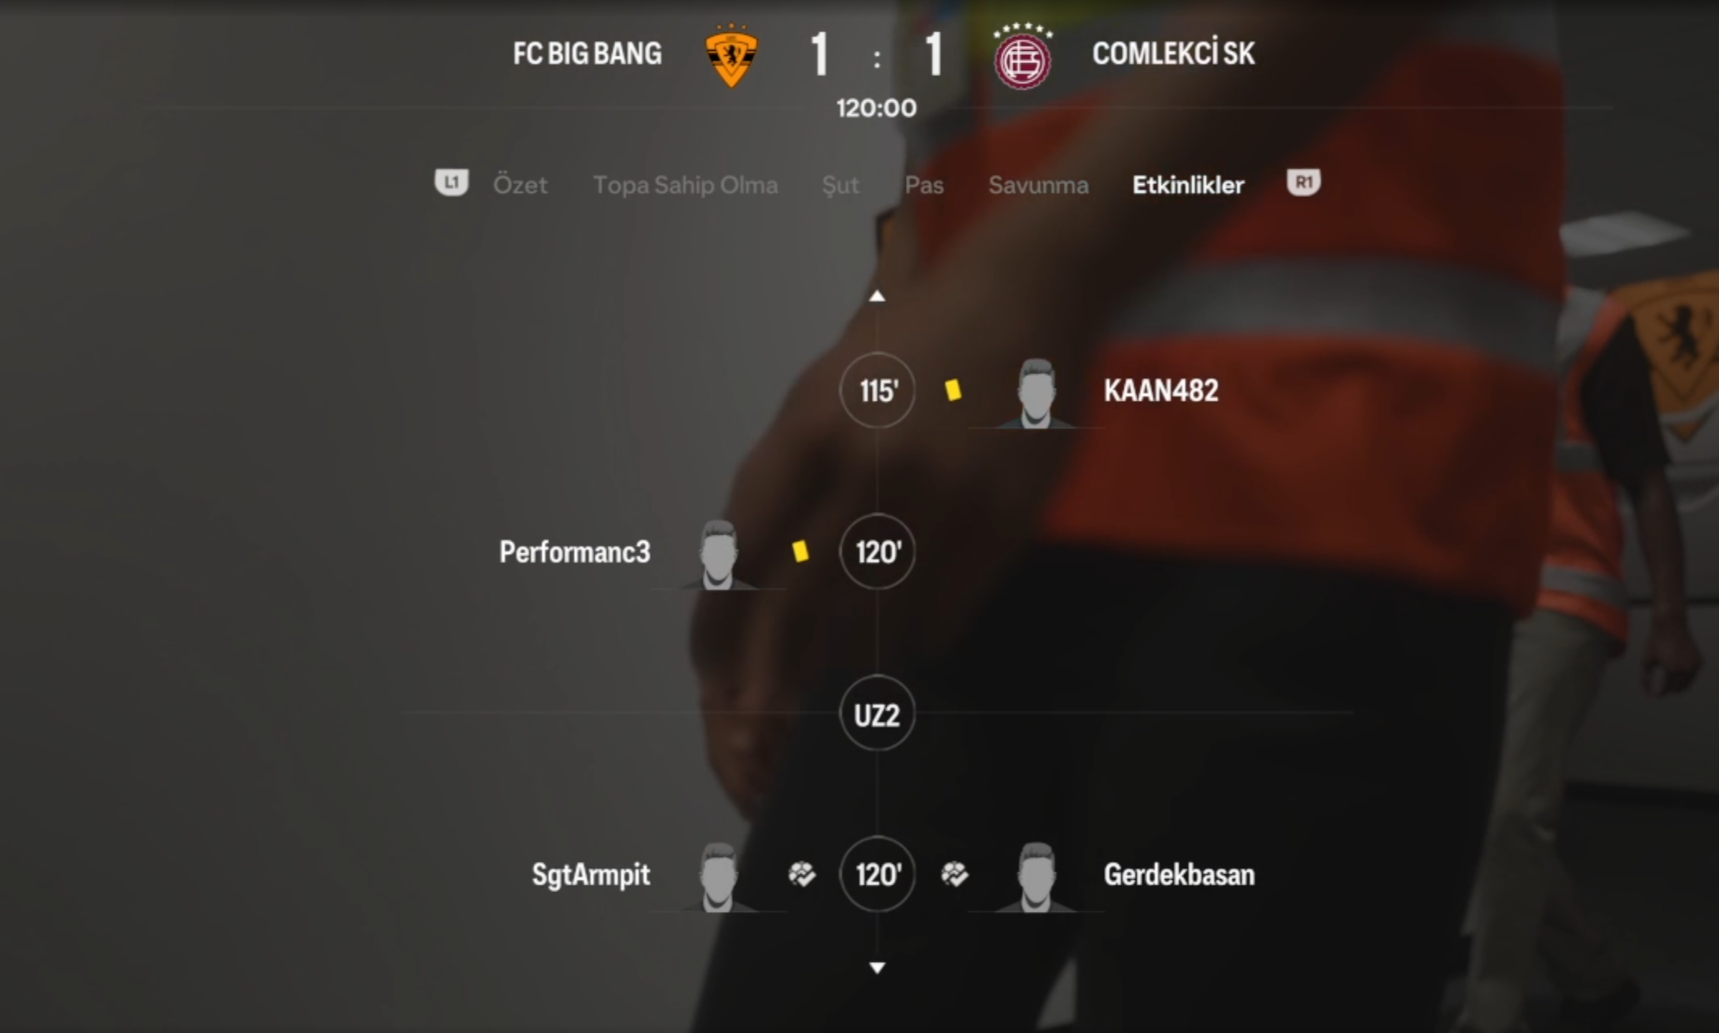This screenshot has height=1033, width=1719.
Task: Click the 115' timeline marker
Action: click(877, 390)
